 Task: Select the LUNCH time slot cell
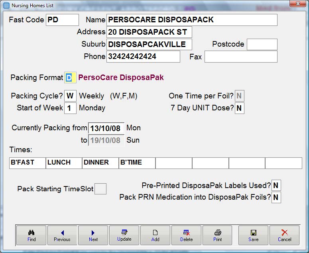64,163
